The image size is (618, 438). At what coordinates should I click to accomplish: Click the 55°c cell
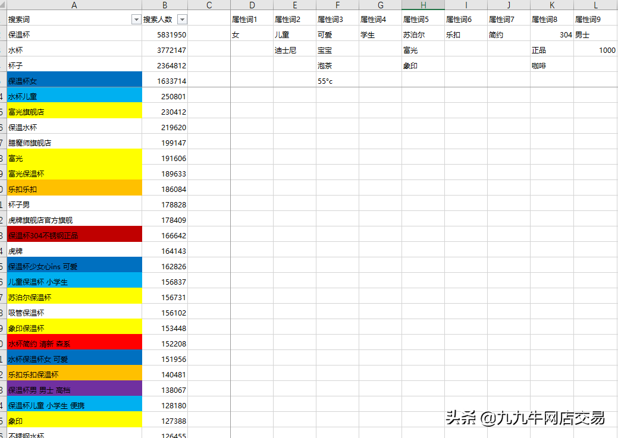337,81
